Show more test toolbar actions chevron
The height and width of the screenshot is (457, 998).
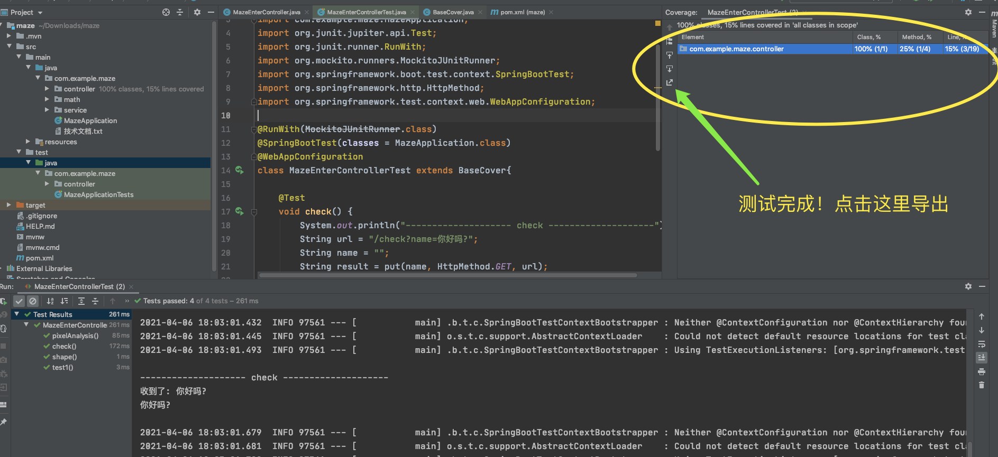click(127, 301)
